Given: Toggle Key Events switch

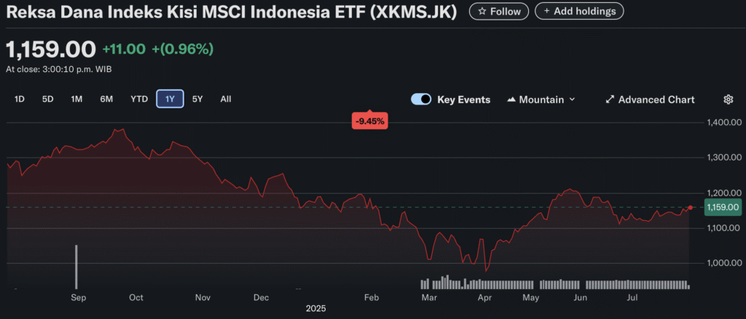Looking at the screenshot, I should click(x=421, y=100).
